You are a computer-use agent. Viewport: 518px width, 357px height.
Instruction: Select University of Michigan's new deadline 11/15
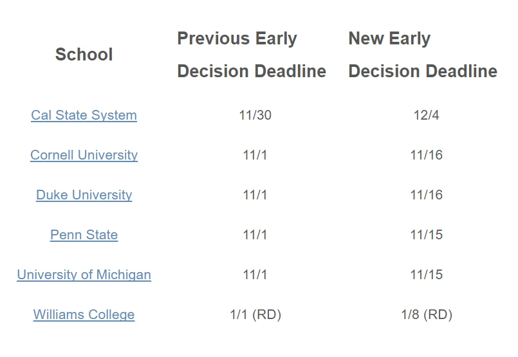pyautogui.click(x=427, y=275)
